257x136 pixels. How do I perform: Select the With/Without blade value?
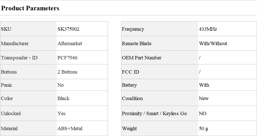click(213, 43)
